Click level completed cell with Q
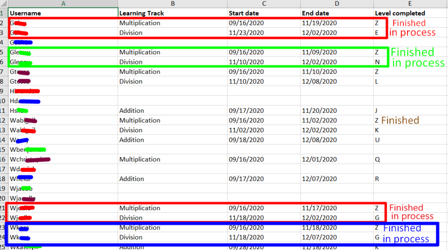Image resolution: width=448 pixels, height=250 pixels. click(410, 159)
